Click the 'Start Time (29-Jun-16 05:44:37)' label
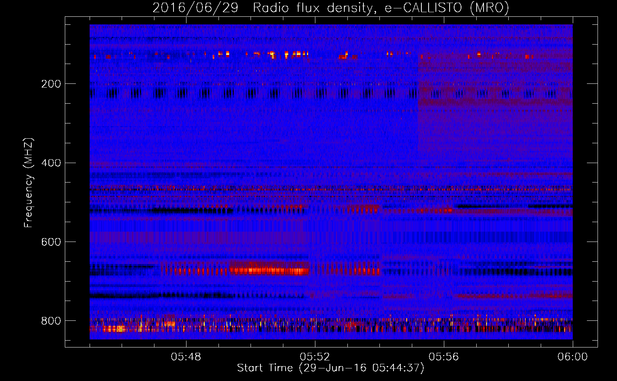The height and width of the screenshot is (381, 617). (x=331, y=368)
